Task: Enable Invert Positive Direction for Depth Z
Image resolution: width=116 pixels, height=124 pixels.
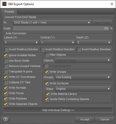Action: point(79,49)
